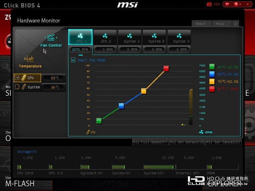The height and width of the screenshot is (191, 255).
Task: Click the RPM fan icon below chart
Action: click(201, 132)
